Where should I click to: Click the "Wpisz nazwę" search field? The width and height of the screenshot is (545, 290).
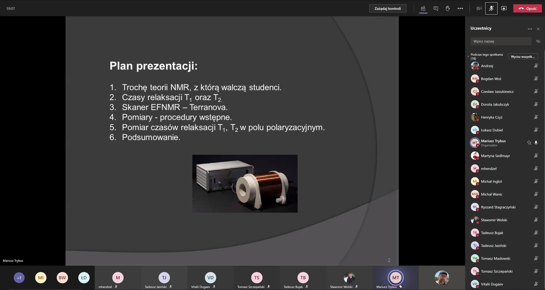pyautogui.click(x=500, y=42)
